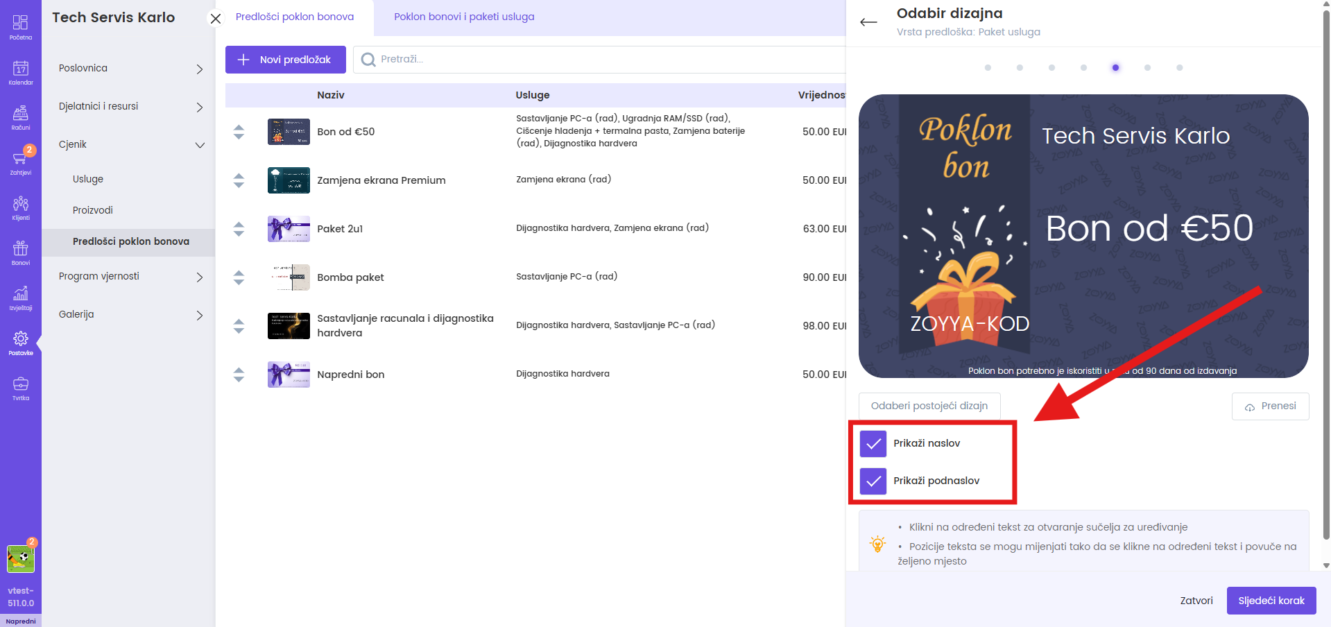The image size is (1331, 627).
Task: Switch to Poklon bonovi i paketi usluga tab
Action: click(x=464, y=17)
